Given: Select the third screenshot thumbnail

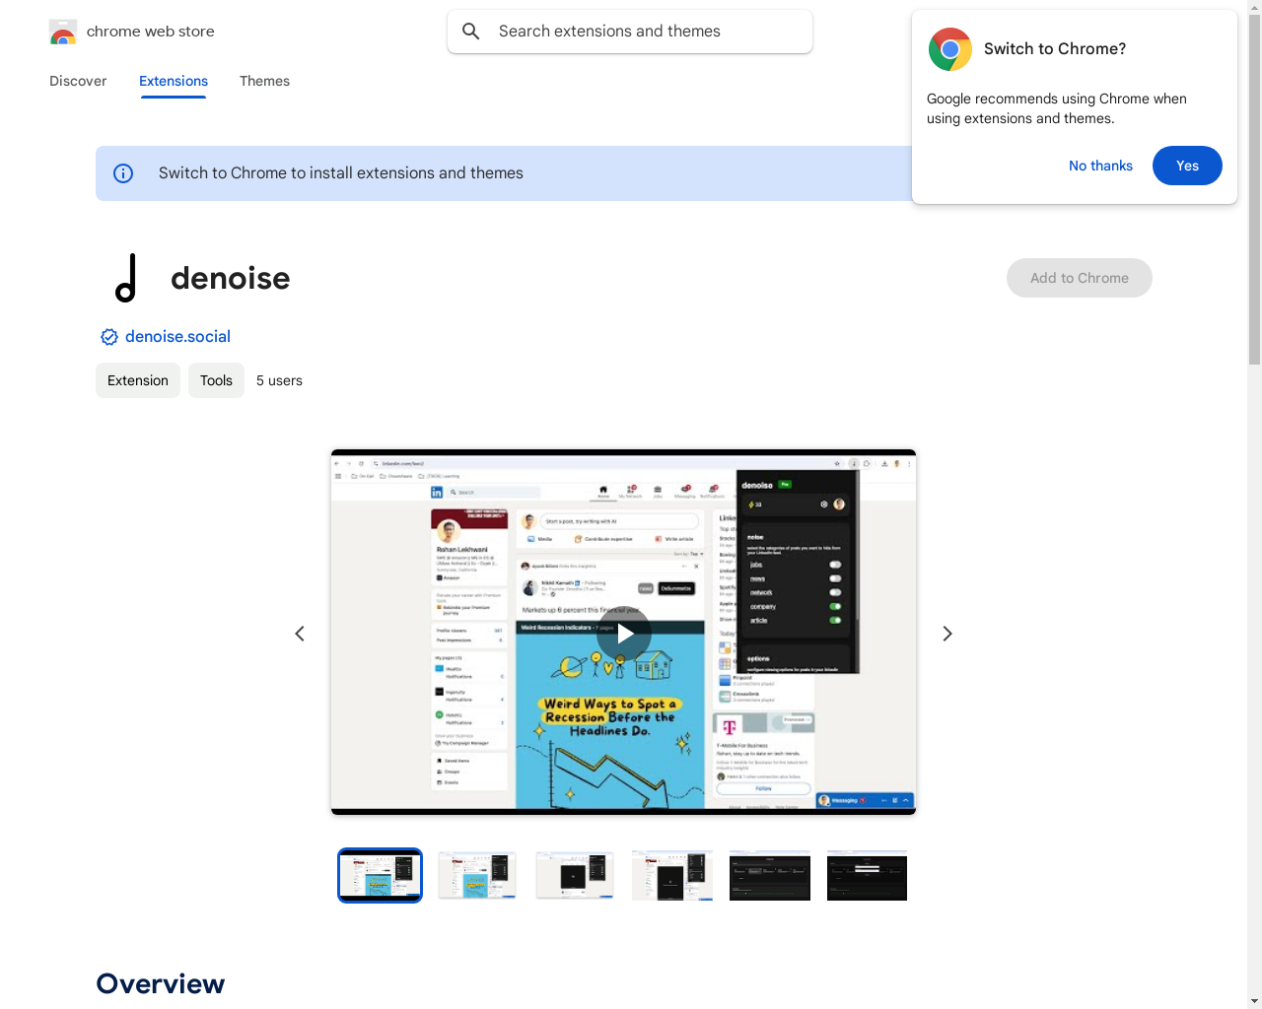Looking at the screenshot, I should (x=575, y=875).
